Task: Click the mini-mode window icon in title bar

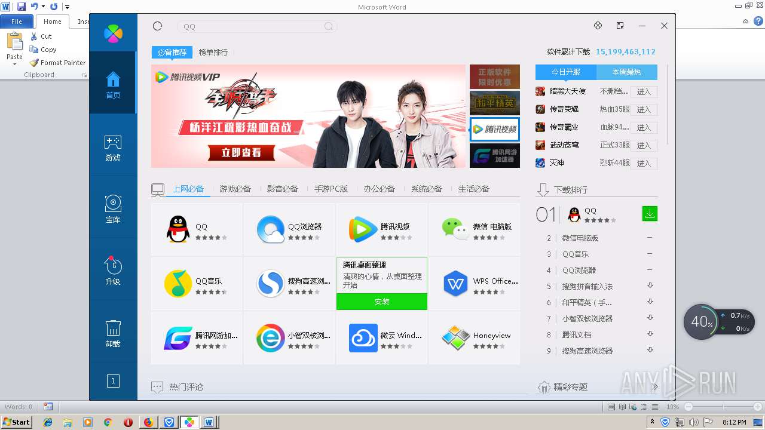Action: 620,26
